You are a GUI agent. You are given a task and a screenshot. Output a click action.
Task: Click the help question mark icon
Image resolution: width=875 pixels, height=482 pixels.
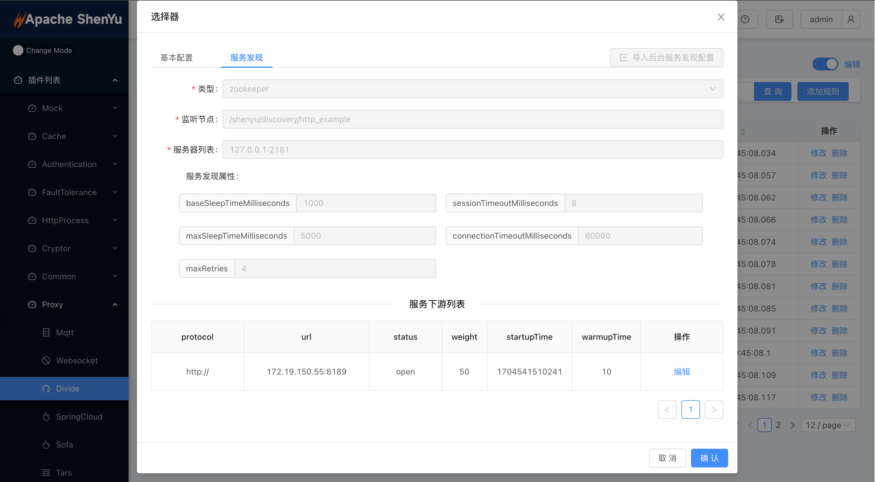(x=745, y=19)
